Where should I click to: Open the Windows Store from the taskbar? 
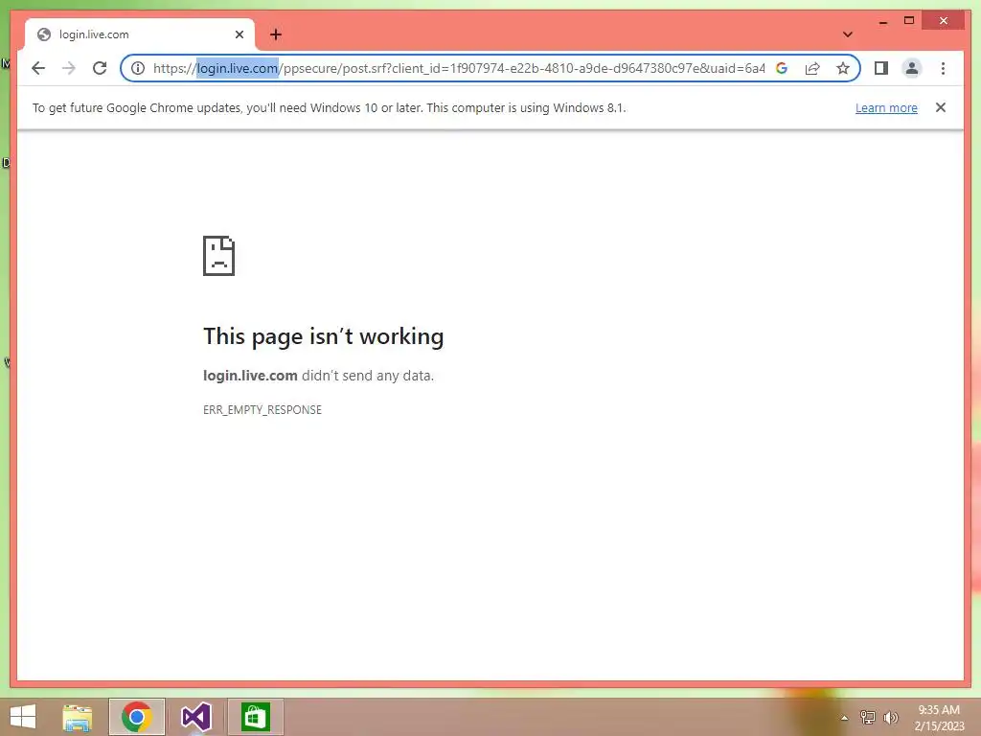click(x=255, y=717)
